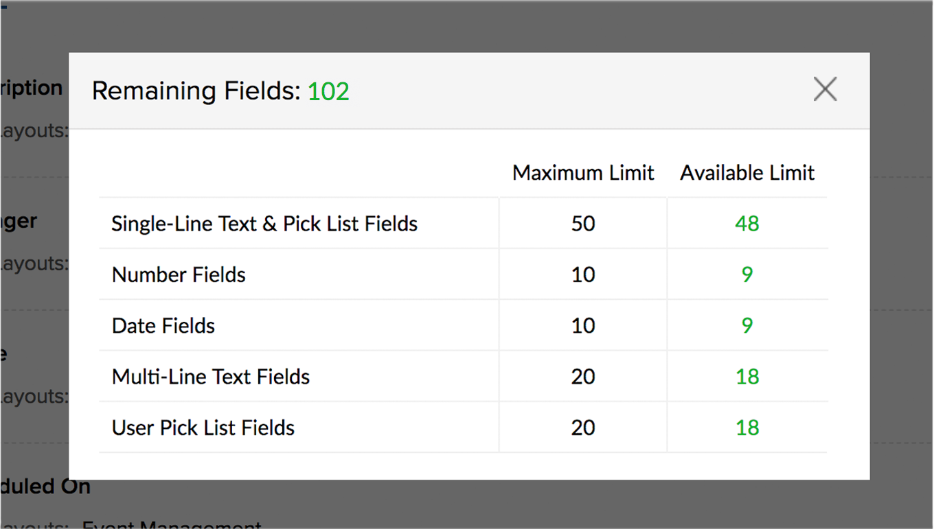Click the maximum limit value 50
Screen dimensions: 934x529
coord(583,224)
